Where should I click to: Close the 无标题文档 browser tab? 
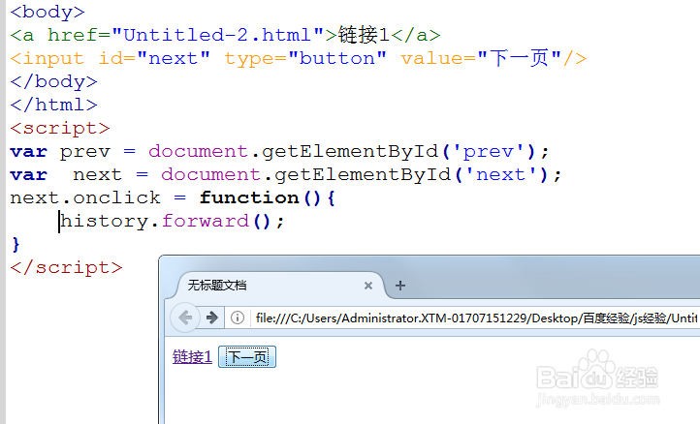368,286
